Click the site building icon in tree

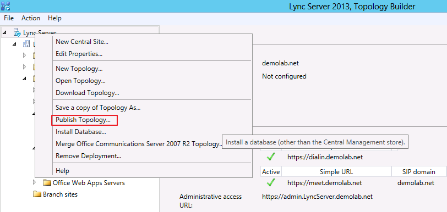26,44
